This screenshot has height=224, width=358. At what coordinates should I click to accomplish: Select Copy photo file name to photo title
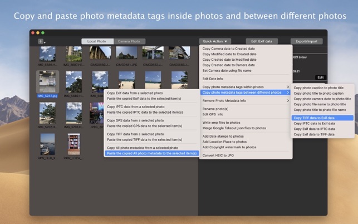pyautogui.click(x=322, y=104)
